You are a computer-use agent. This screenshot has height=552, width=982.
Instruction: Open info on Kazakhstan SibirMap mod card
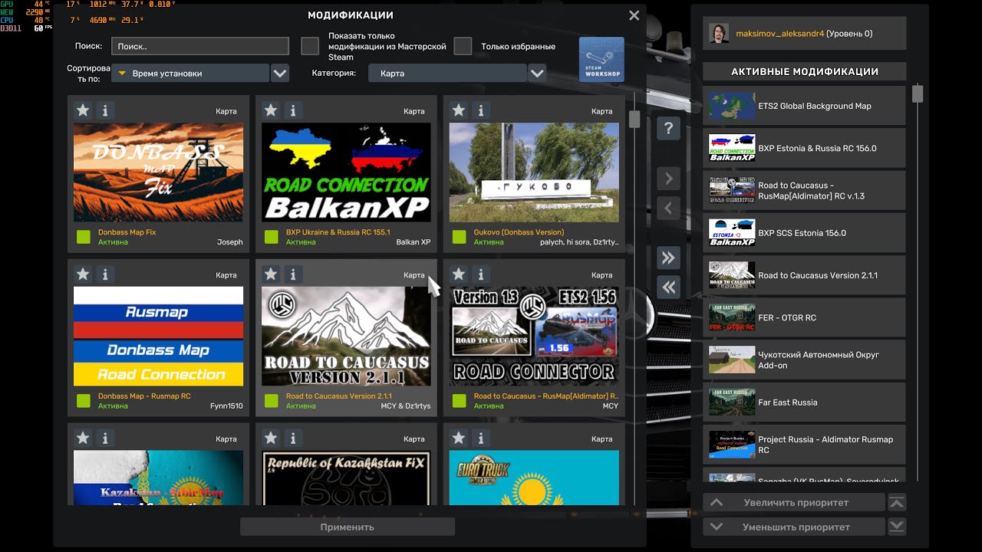tap(105, 438)
